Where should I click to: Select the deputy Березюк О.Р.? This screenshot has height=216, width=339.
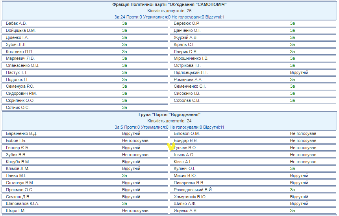(187, 23)
